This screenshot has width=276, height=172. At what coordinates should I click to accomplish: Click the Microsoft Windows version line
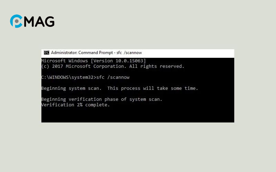pos(93,61)
